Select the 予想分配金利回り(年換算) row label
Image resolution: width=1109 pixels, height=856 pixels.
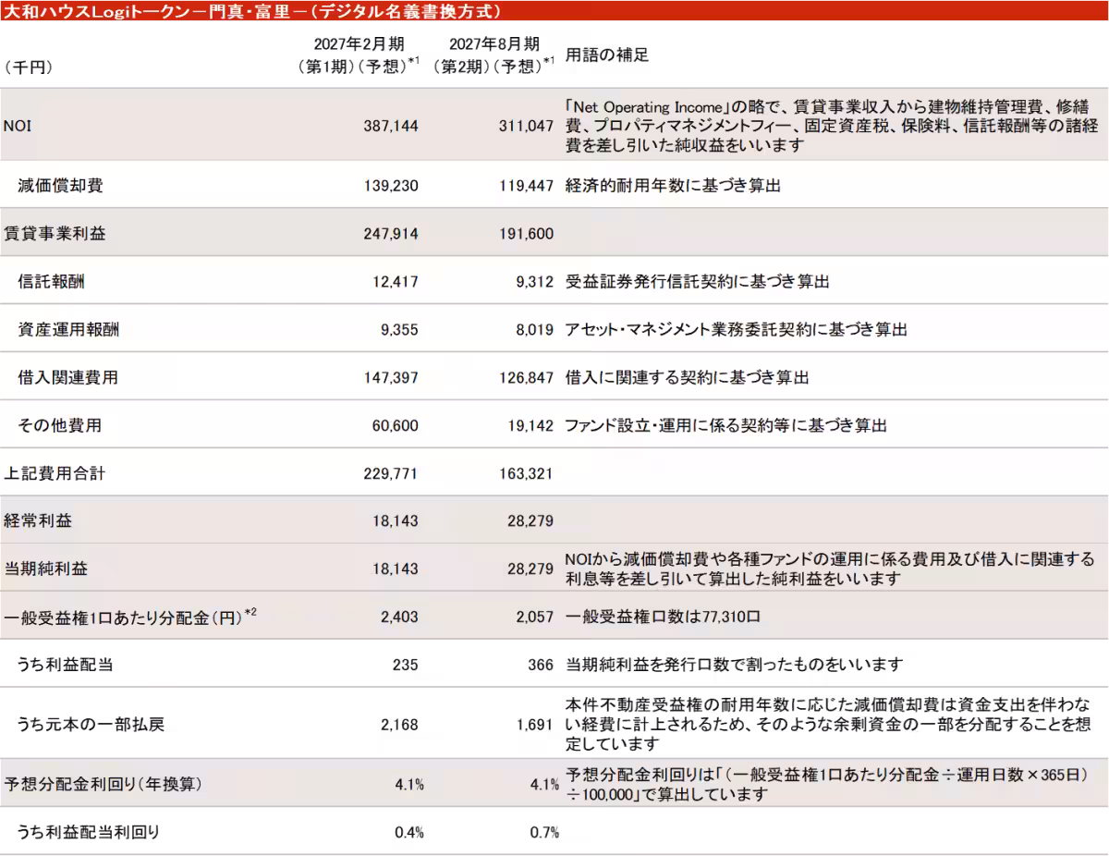pos(103,785)
